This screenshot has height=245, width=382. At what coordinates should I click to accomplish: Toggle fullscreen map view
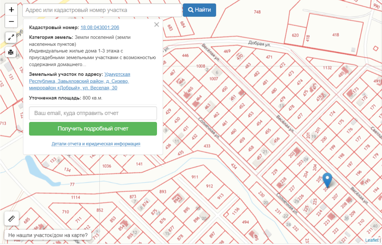[x=11, y=37]
